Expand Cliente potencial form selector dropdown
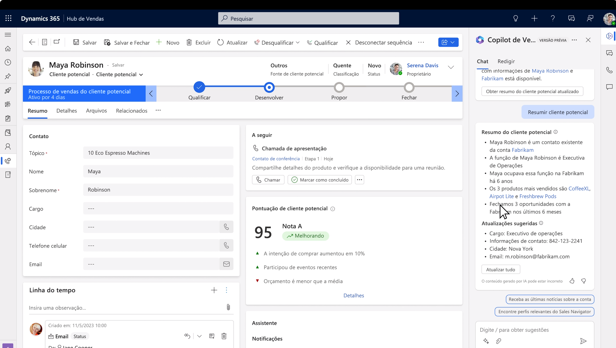This screenshot has width=616, height=348. coord(141,75)
